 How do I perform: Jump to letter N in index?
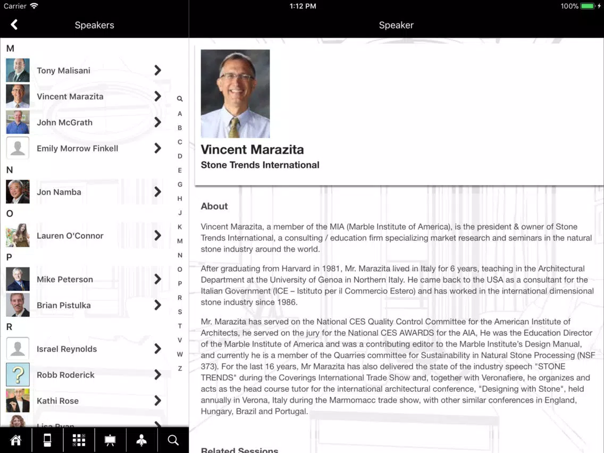(180, 255)
